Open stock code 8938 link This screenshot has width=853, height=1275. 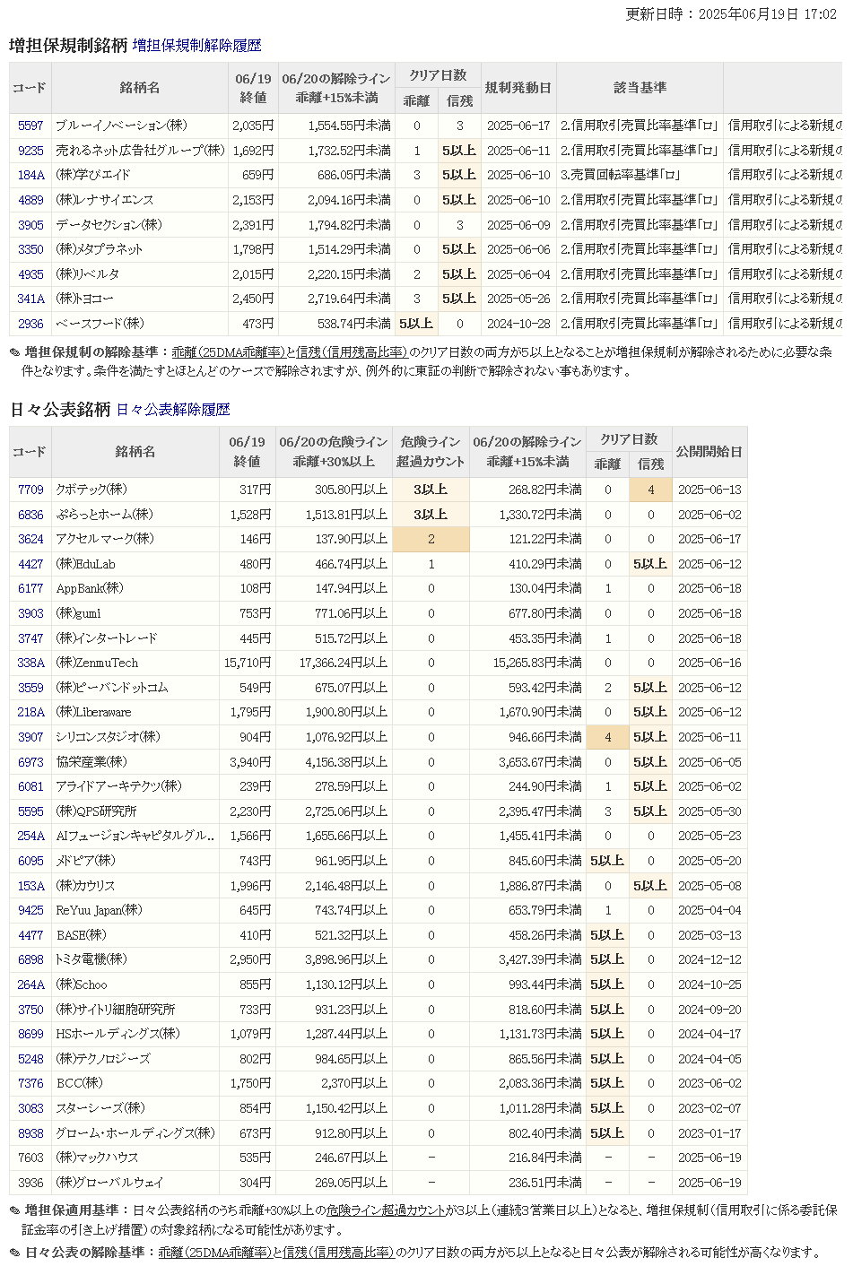point(30,1133)
